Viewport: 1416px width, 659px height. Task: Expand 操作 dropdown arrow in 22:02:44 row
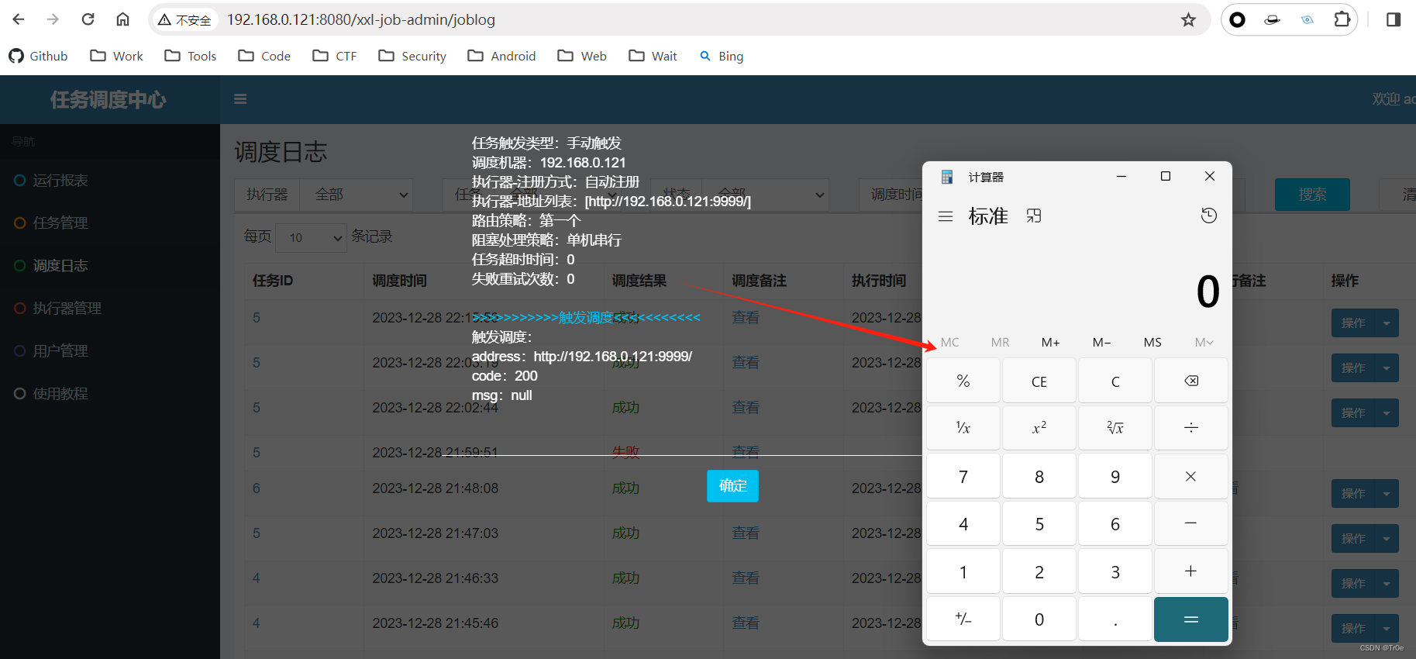click(1387, 413)
